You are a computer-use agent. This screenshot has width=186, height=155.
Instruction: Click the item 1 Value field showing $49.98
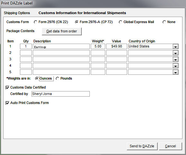(116, 47)
